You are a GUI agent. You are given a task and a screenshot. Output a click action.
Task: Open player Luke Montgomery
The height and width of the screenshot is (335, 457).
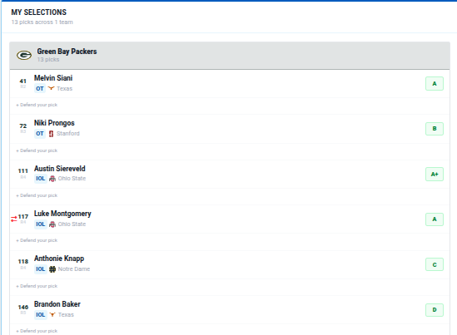click(x=62, y=214)
